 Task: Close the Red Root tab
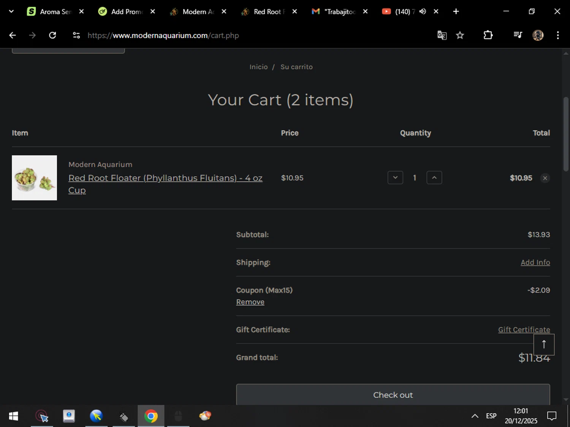[x=294, y=11]
